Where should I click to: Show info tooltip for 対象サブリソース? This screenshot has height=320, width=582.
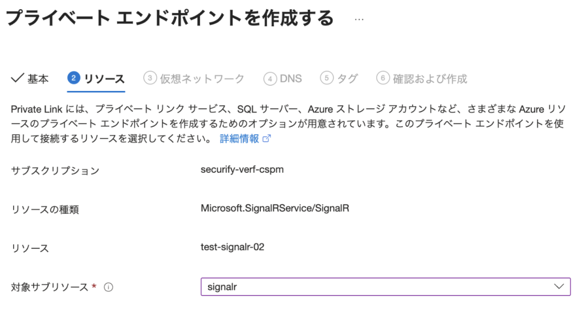109,287
